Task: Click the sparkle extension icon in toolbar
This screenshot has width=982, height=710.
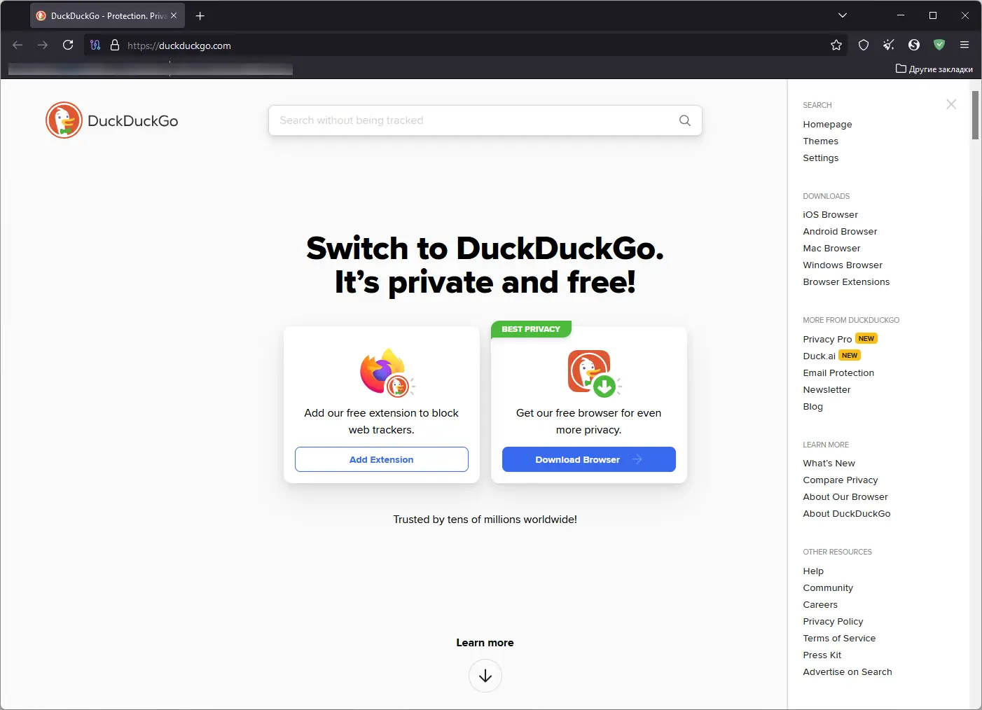Action: point(889,45)
